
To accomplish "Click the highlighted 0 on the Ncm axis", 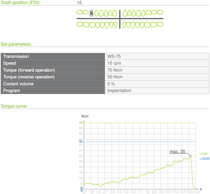I will click(x=81, y=189).
